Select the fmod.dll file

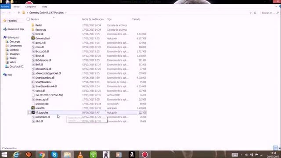(x=39, y=34)
